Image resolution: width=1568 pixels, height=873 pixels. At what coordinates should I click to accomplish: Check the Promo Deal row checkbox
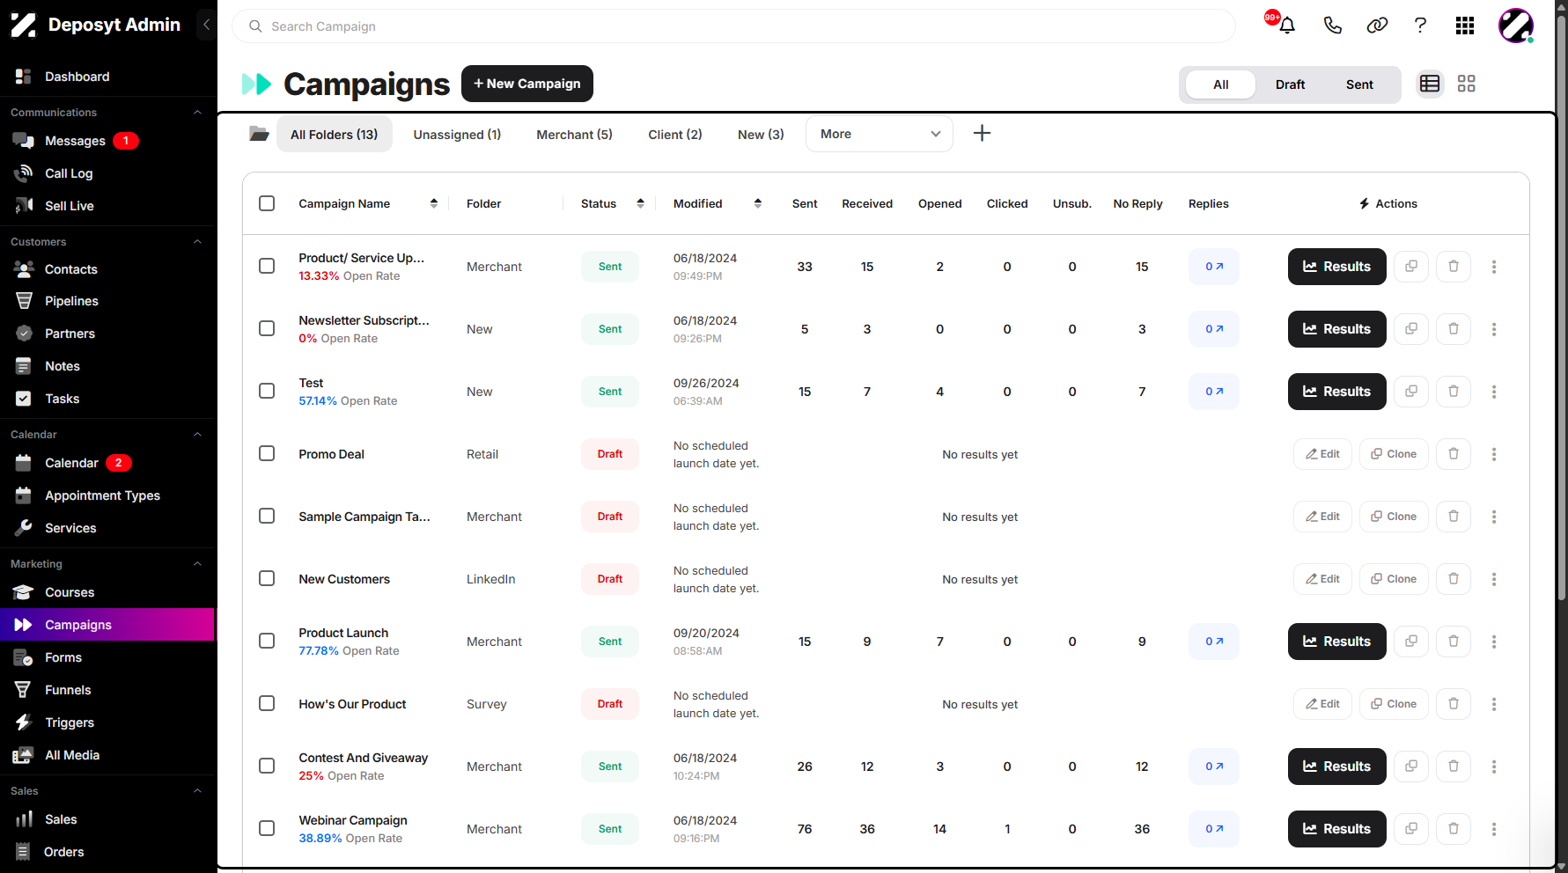coord(267,453)
